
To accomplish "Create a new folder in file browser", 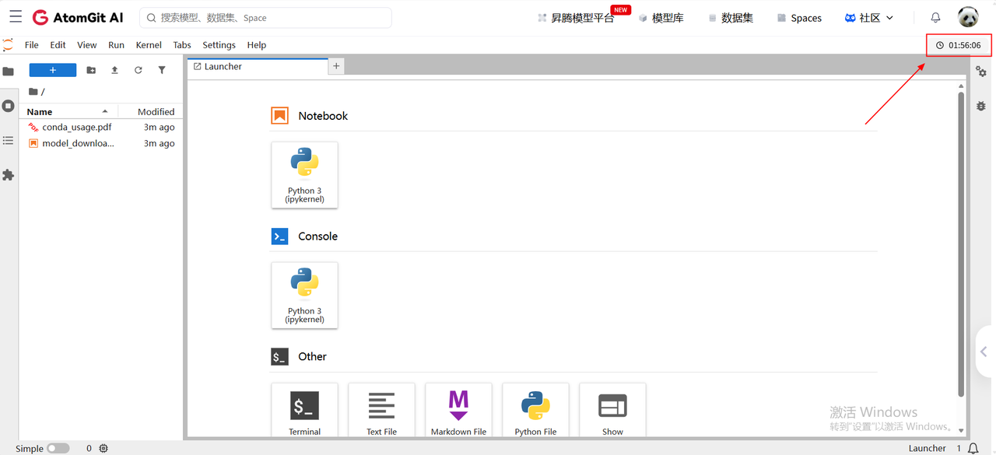I will 91,70.
